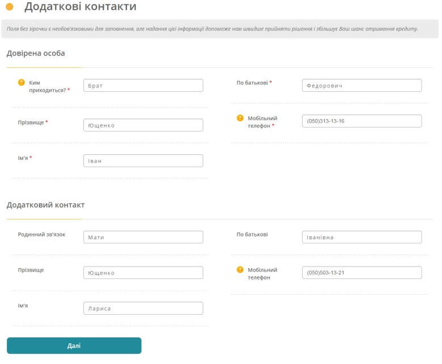Click the orange dot beside 'Додаткові контакти' title
The width and height of the screenshot is (442, 364).
(10, 7)
